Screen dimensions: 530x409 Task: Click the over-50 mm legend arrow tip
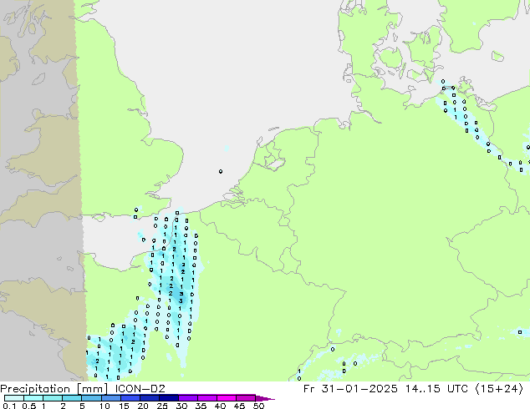[x=265, y=398]
